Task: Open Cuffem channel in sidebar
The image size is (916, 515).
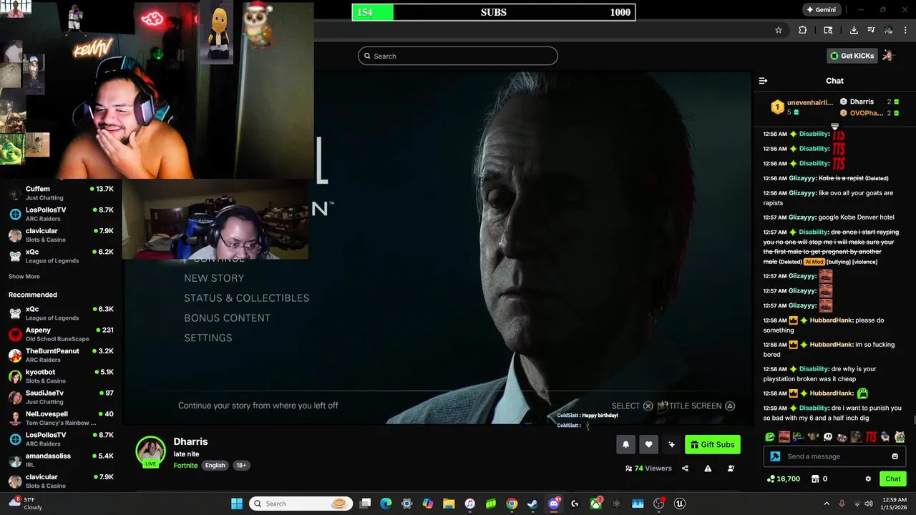Action: tap(61, 193)
